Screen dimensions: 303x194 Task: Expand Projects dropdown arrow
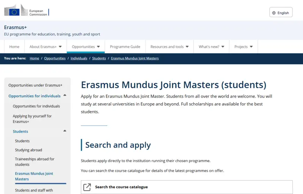click(251, 47)
